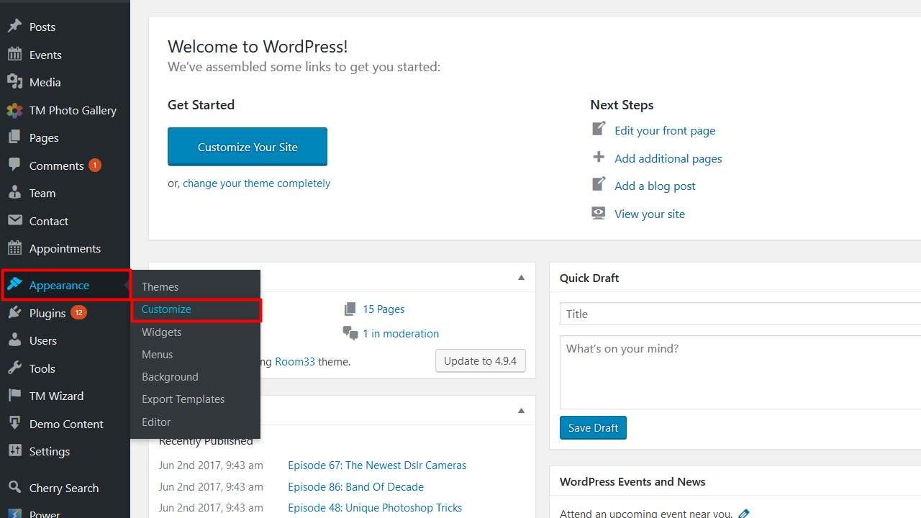Collapse the Activity panel using its arrow
The image size is (921, 518).
[522, 411]
